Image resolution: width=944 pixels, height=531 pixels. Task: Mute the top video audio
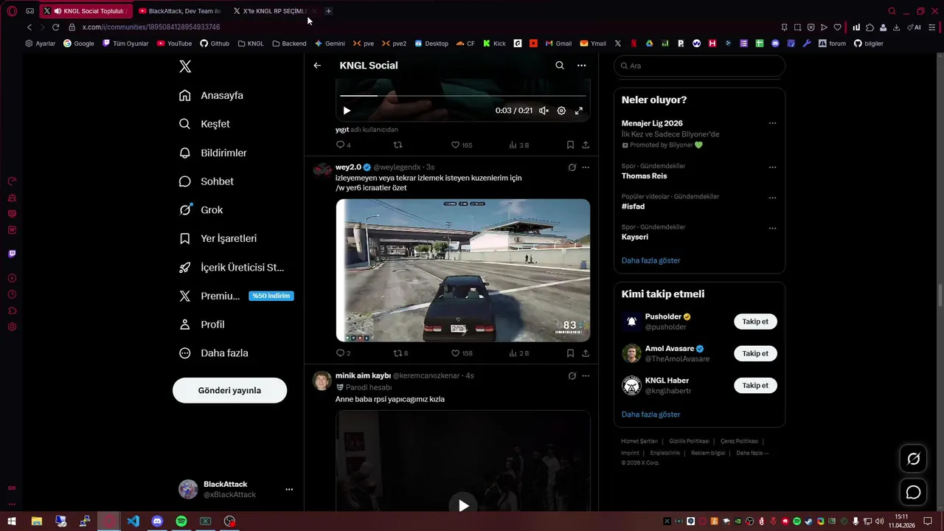(x=544, y=111)
